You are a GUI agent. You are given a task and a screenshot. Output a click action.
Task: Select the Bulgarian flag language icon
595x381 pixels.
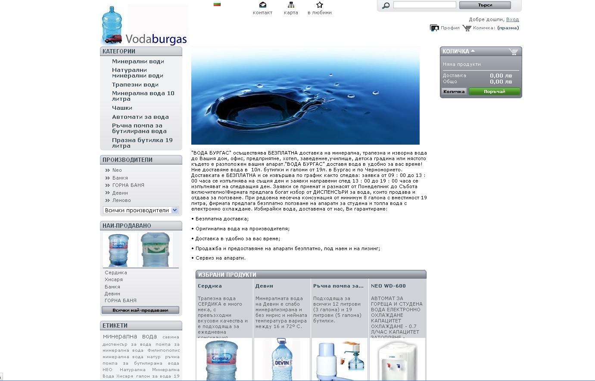coord(217,4)
